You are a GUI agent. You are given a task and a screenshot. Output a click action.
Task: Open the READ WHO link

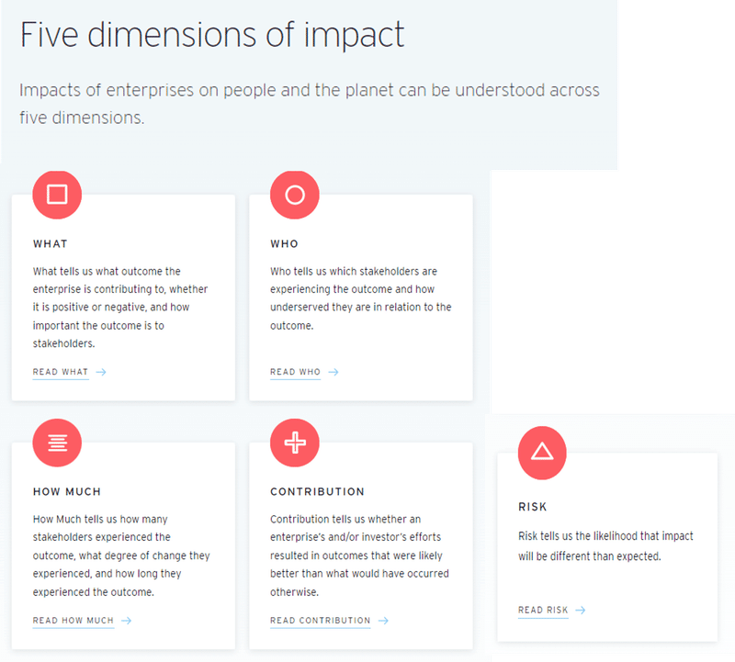coord(295,372)
